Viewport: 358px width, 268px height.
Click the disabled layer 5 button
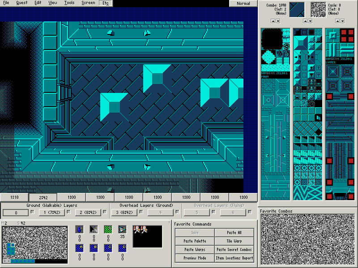click(x=196, y=213)
